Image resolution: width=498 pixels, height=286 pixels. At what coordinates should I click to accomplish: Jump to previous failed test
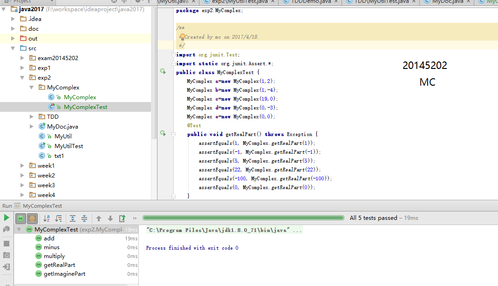point(99,218)
